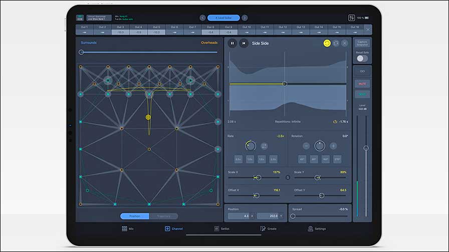Mute the channel with MUTE button

click(x=362, y=83)
